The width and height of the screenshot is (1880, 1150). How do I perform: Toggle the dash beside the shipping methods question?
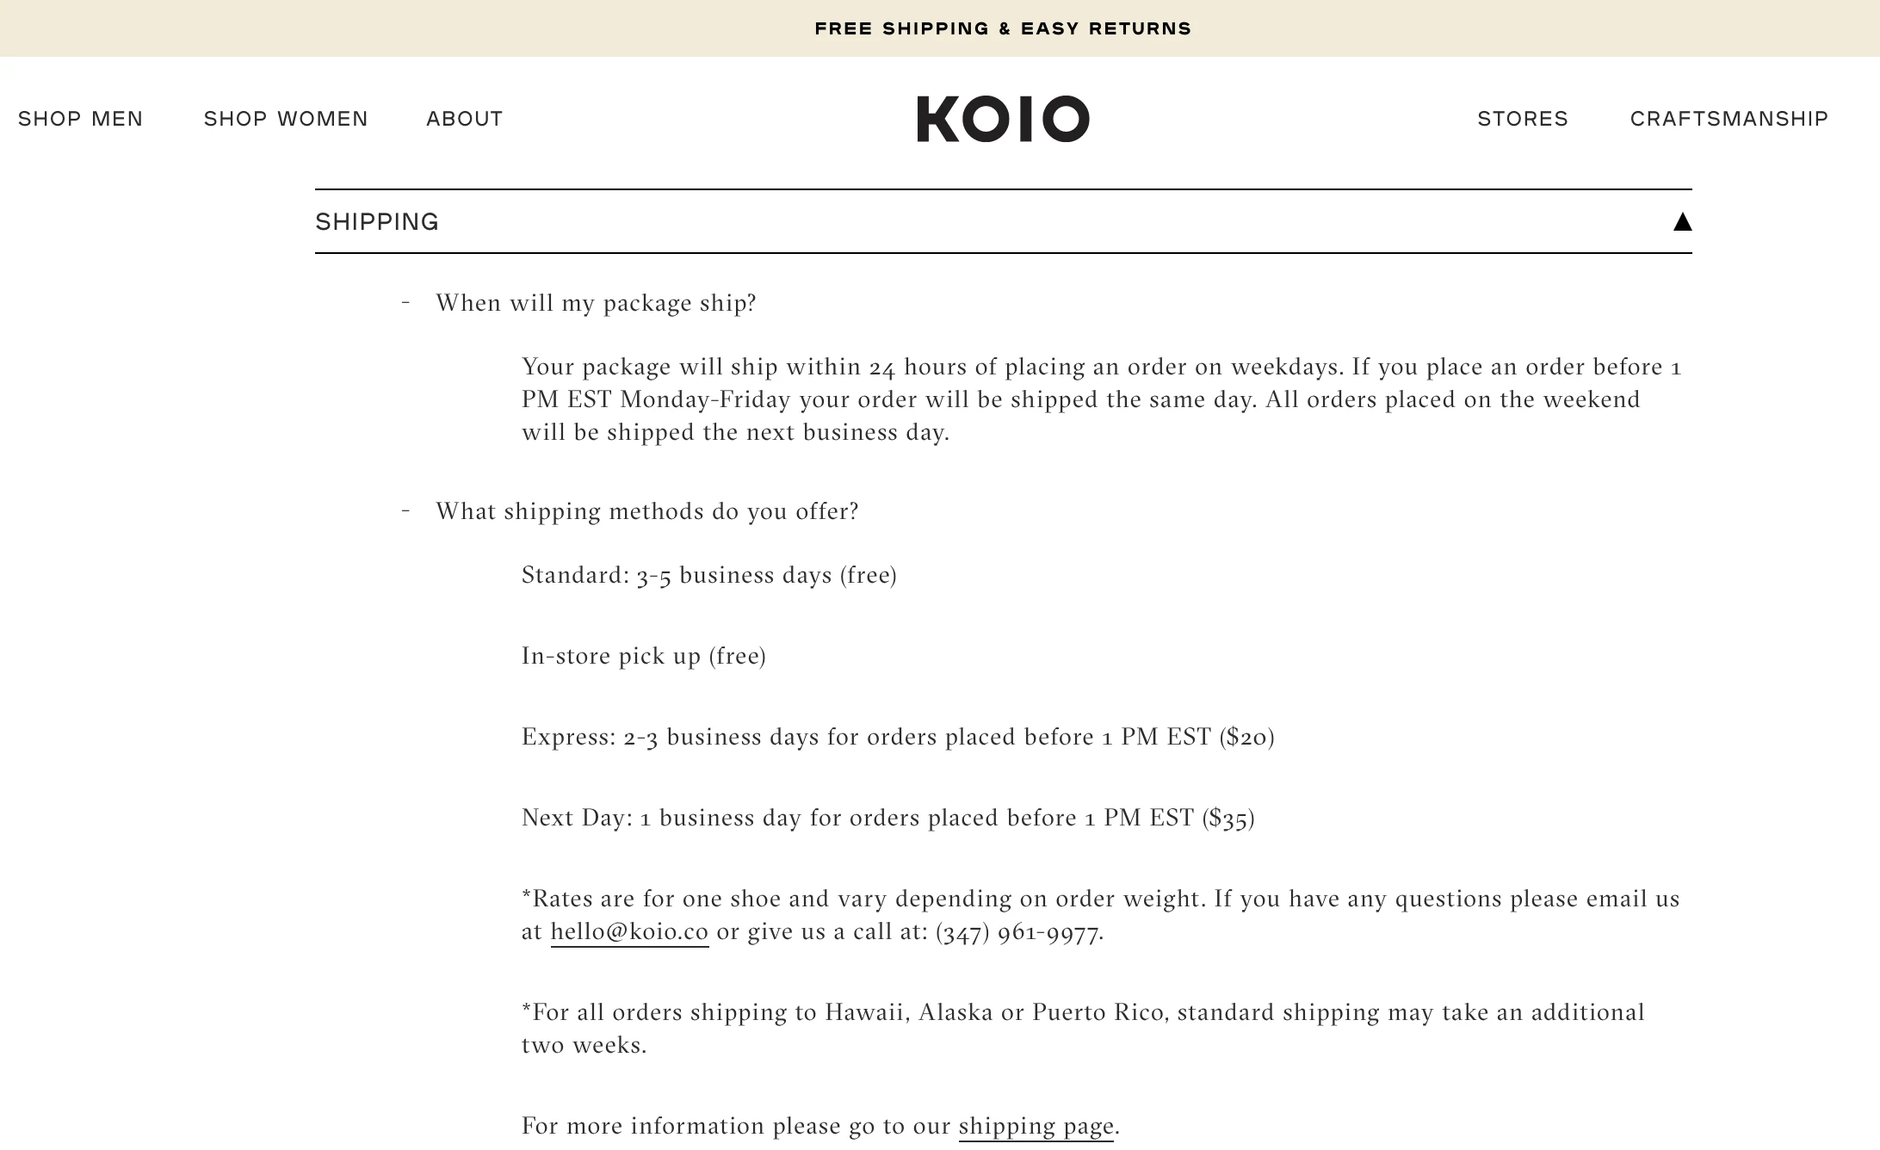point(405,510)
